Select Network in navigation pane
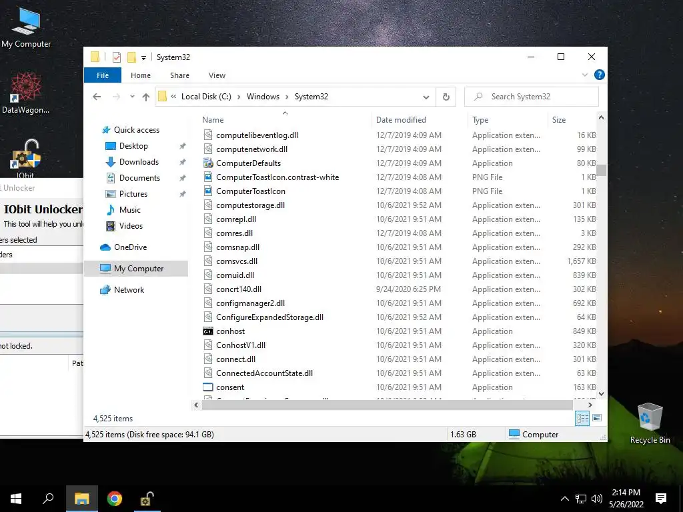 [129, 290]
